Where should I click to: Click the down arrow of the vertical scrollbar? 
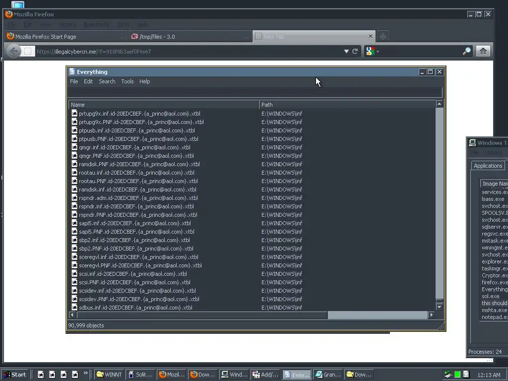pos(440,307)
